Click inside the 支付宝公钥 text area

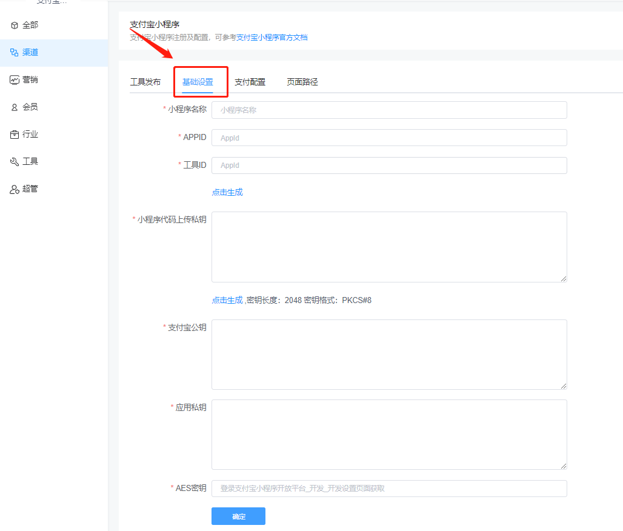point(389,355)
